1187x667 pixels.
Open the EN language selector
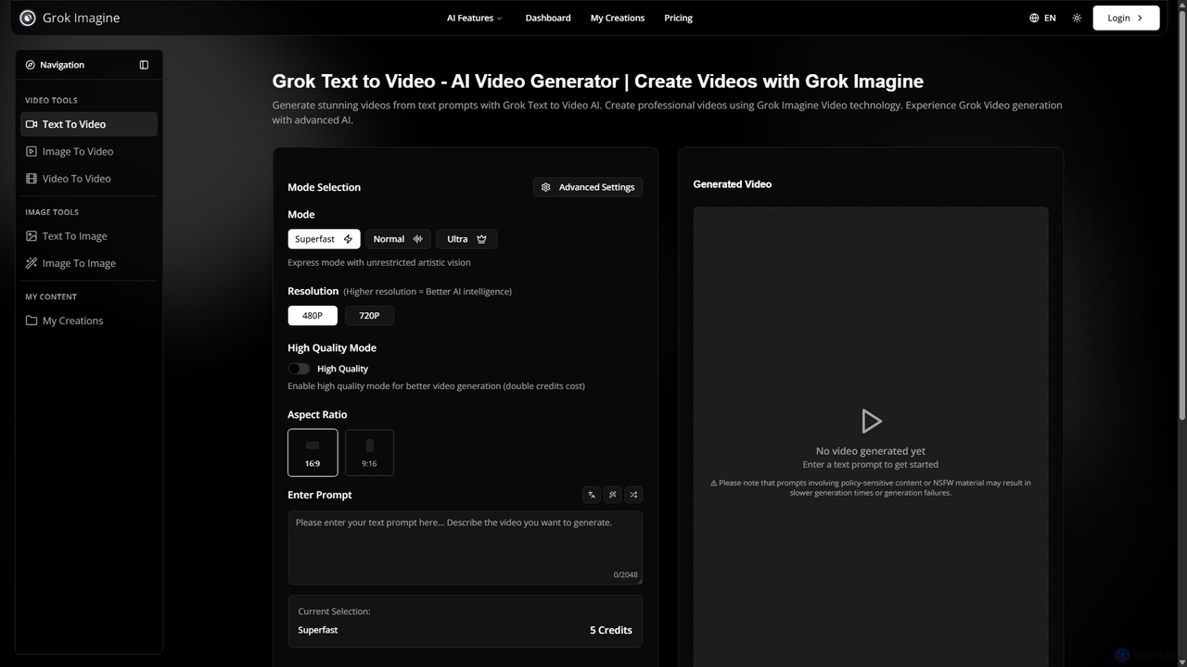pyautogui.click(x=1042, y=18)
